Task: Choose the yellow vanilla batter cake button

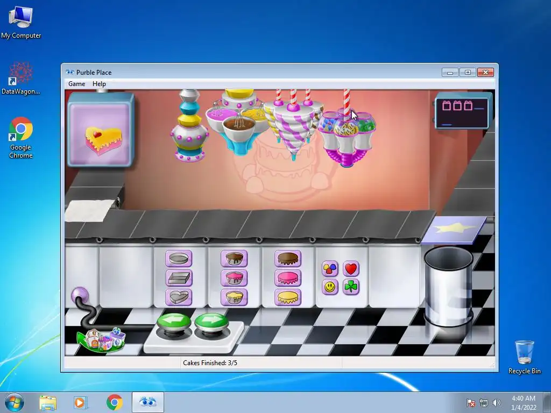Action: (x=234, y=297)
